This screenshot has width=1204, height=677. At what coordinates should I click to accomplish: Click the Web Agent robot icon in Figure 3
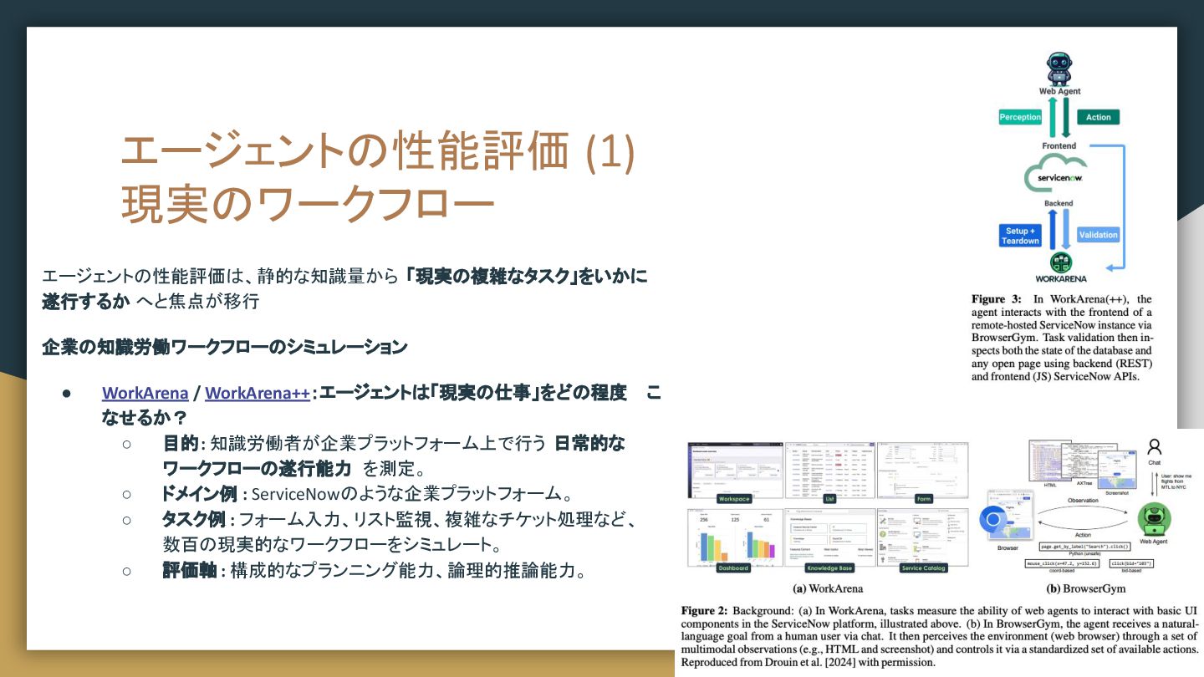click(1059, 69)
